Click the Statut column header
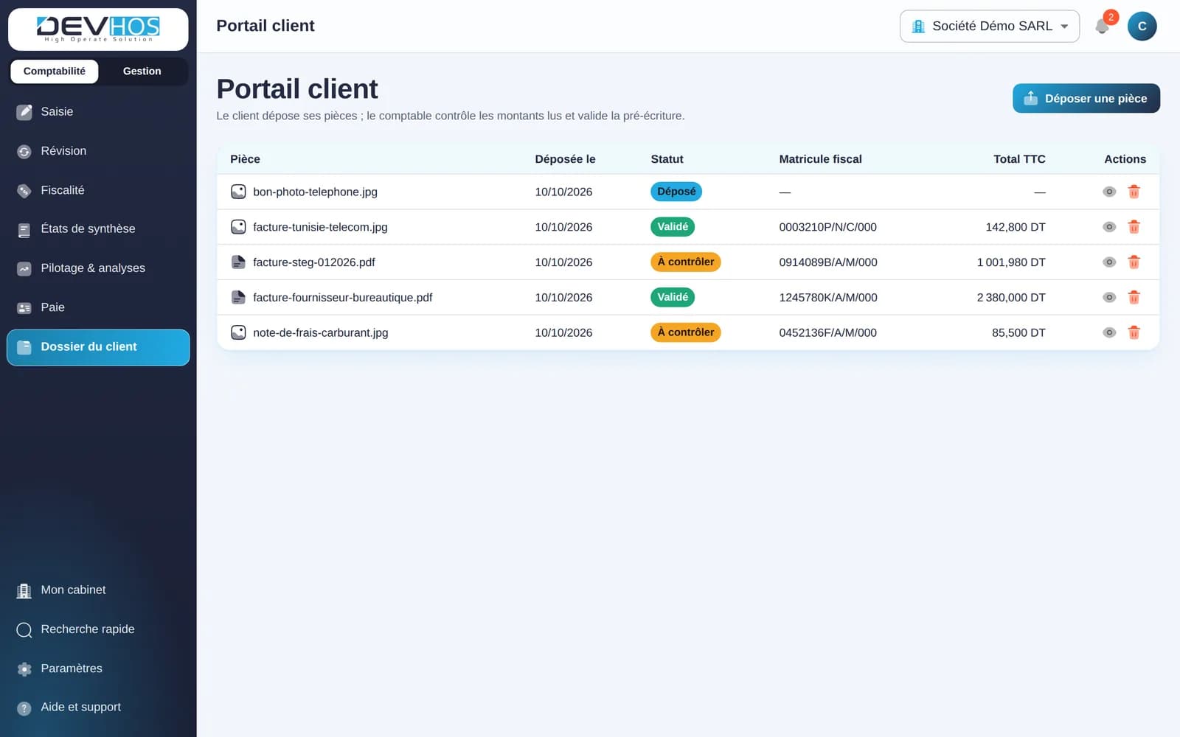Image resolution: width=1180 pixels, height=737 pixels. tap(667, 159)
